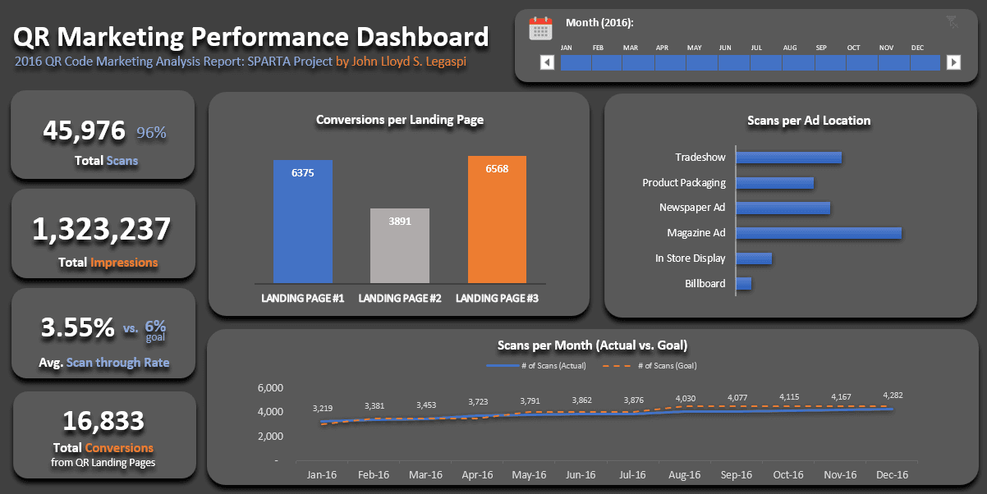This screenshot has width=987, height=494.
Task: Select the OCT segment in the month timeline
Action: tap(861, 62)
